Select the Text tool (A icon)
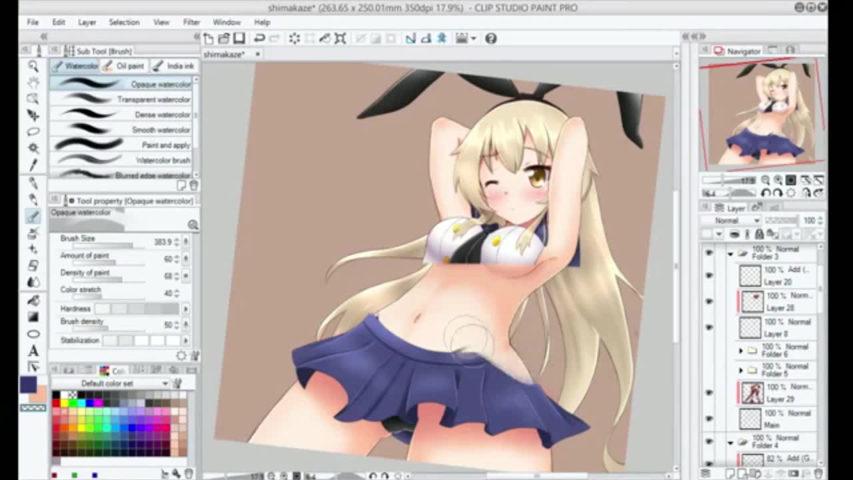 click(33, 351)
